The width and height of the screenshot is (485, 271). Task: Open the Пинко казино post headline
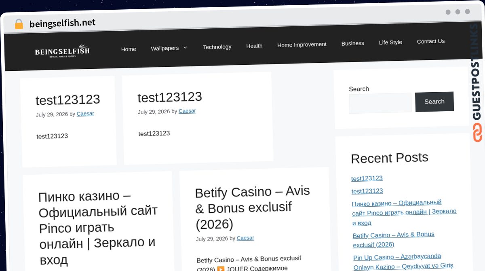(x=98, y=227)
